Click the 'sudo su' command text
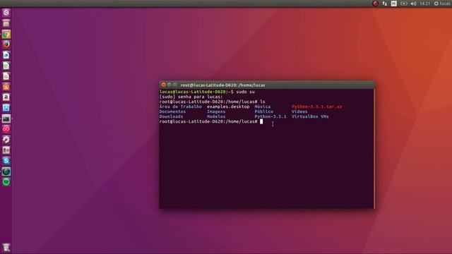452x254 pixels. 245,92
